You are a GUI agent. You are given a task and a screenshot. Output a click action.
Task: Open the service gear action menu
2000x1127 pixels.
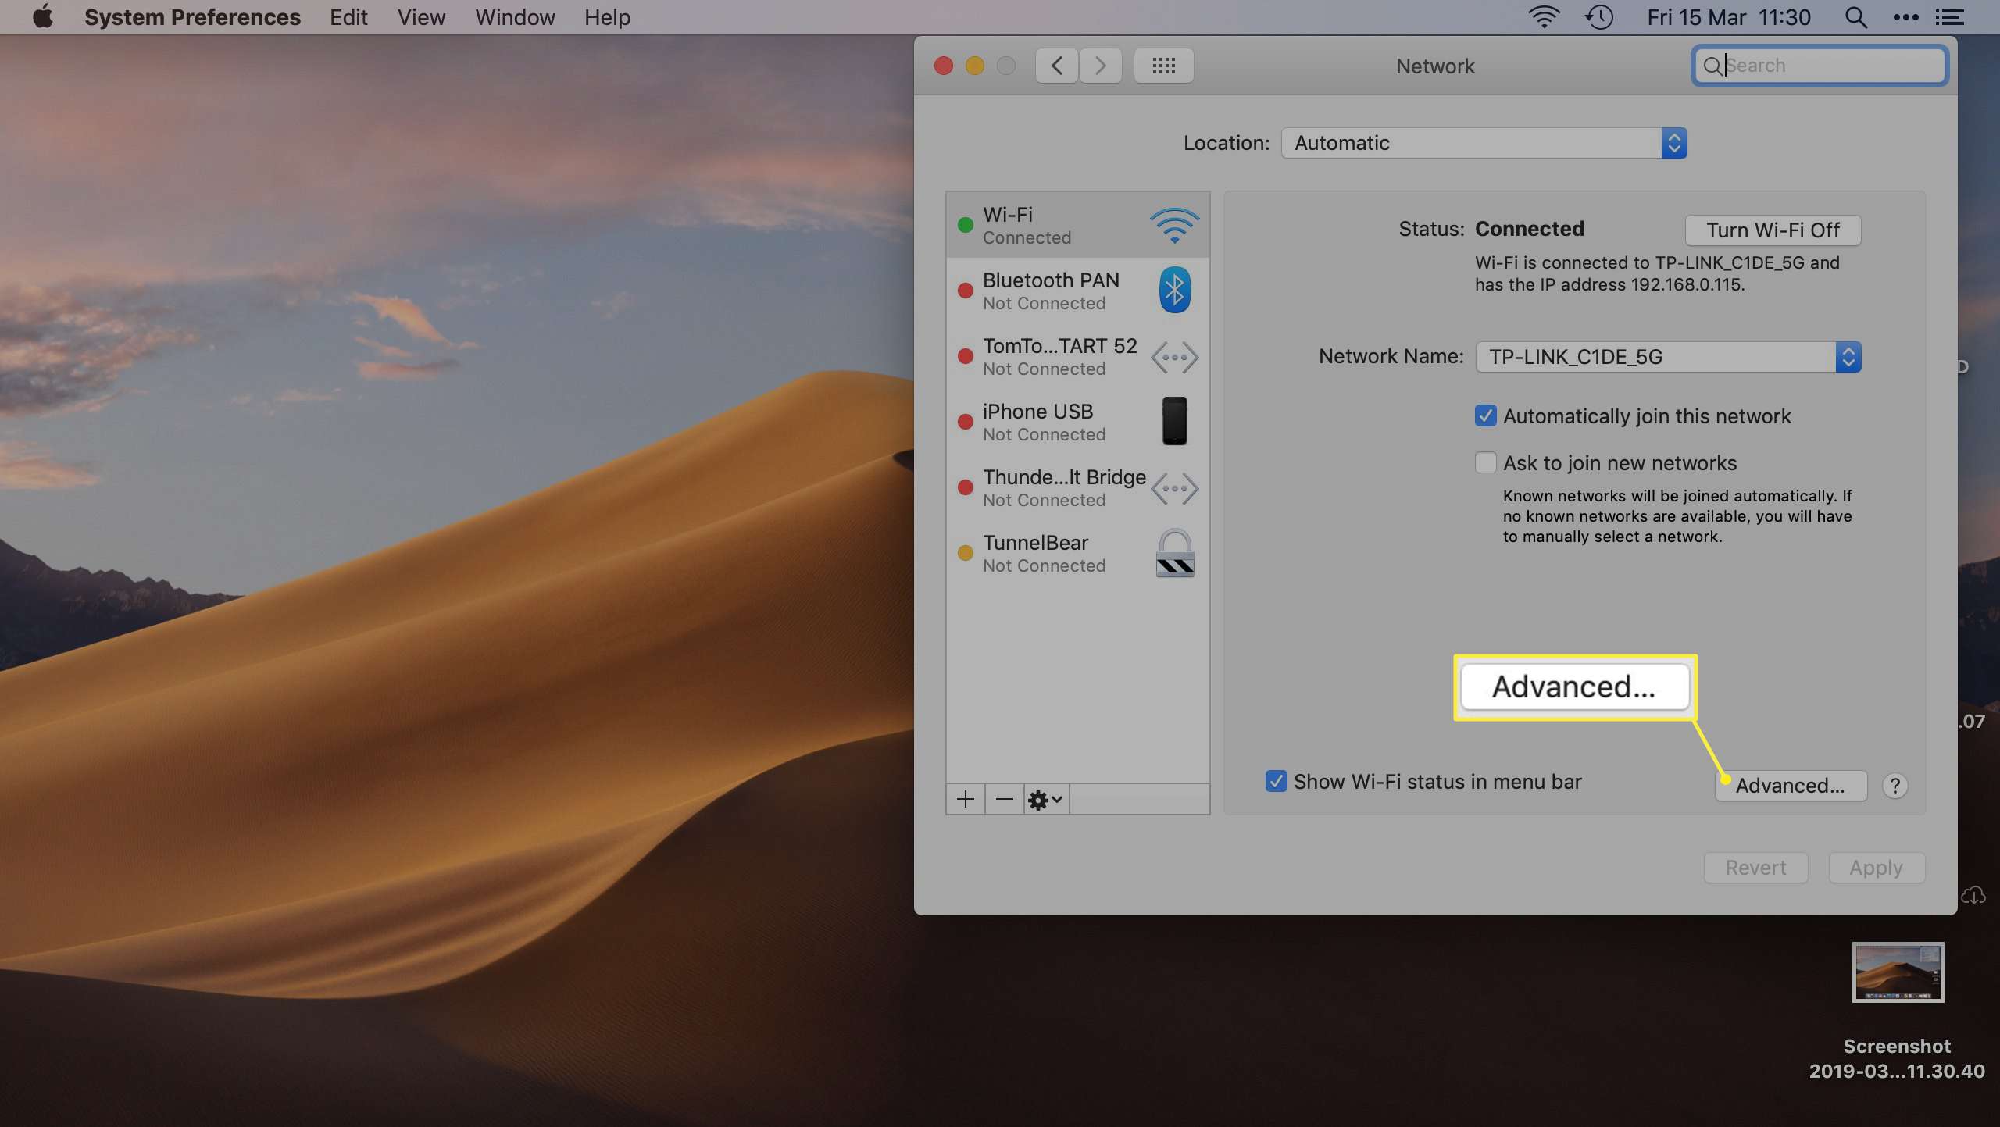1045,799
